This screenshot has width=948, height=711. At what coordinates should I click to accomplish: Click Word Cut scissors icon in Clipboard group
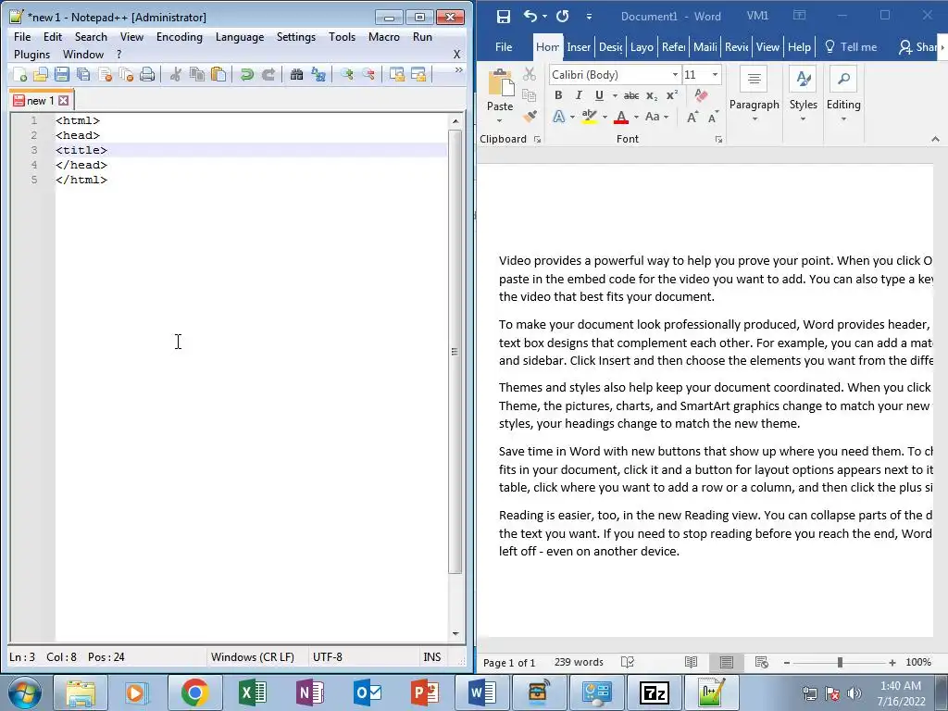(x=530, y=74)
